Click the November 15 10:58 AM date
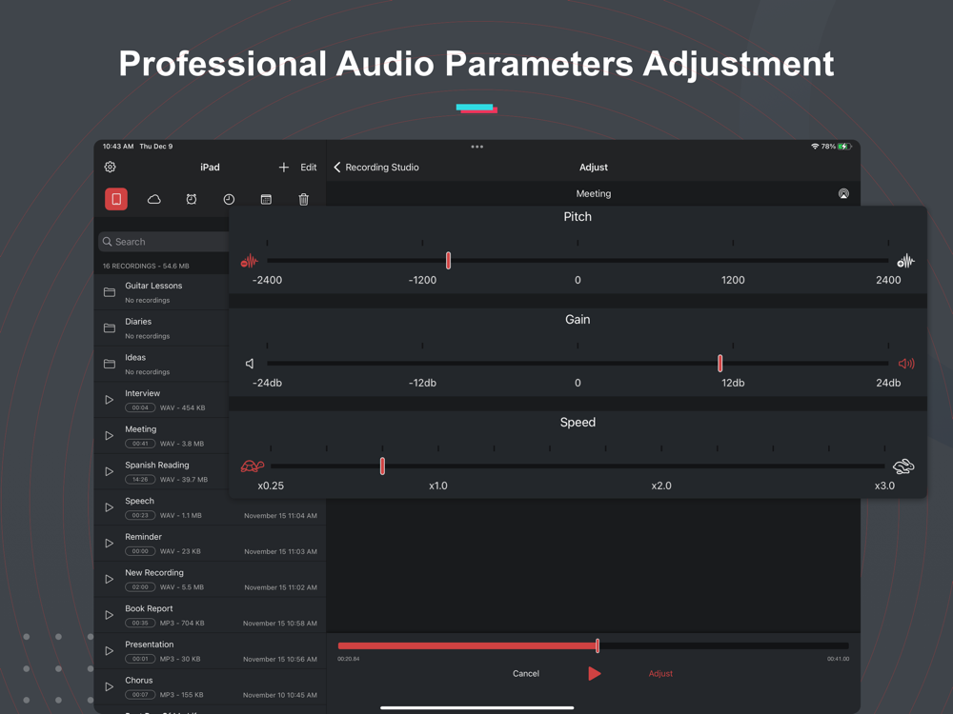Screen dimensions: 953x714 pyautogui.click(x=280, y=624)
